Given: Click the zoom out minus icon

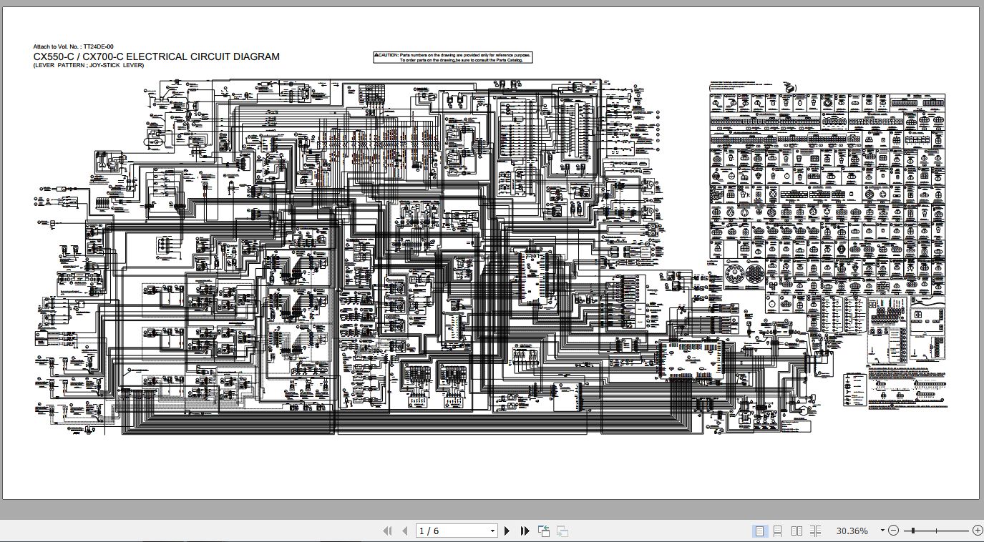Looking at the screenshot, I should (893, 531).
